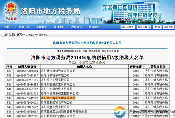
Task: Click the 高级搜索 button
Action: 168,27
